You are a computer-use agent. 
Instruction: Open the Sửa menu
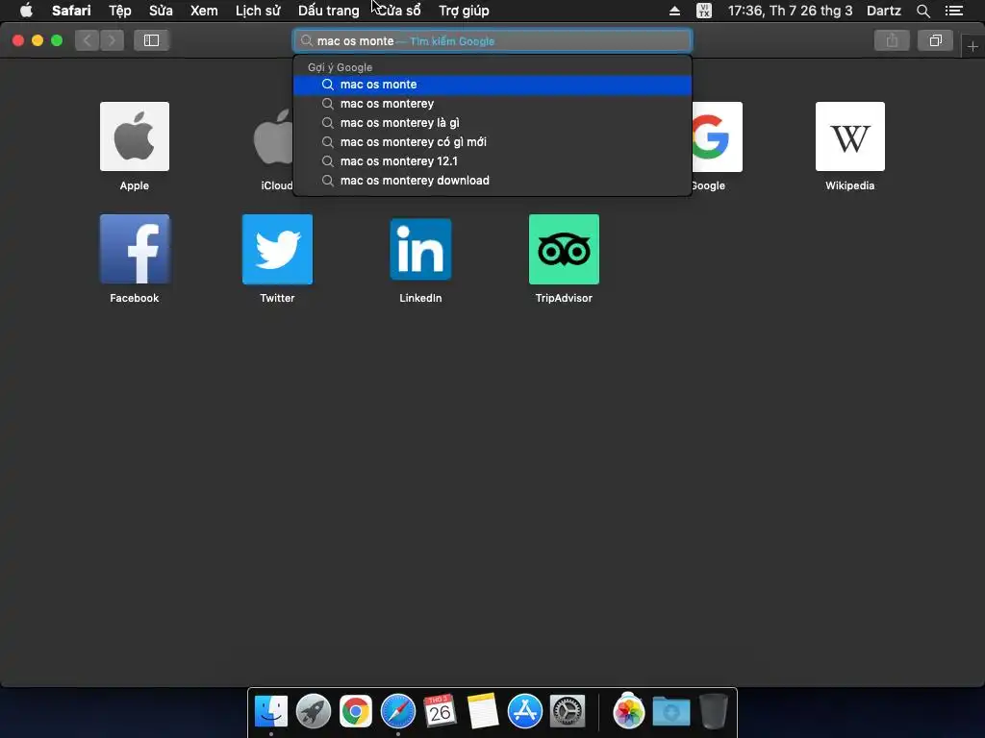161,11
